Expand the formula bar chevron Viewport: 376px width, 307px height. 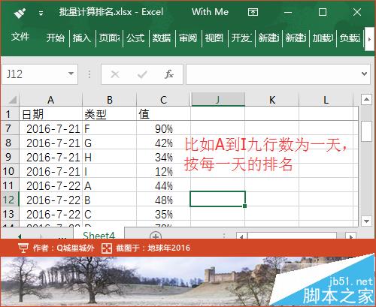click(x=364, y=74)
